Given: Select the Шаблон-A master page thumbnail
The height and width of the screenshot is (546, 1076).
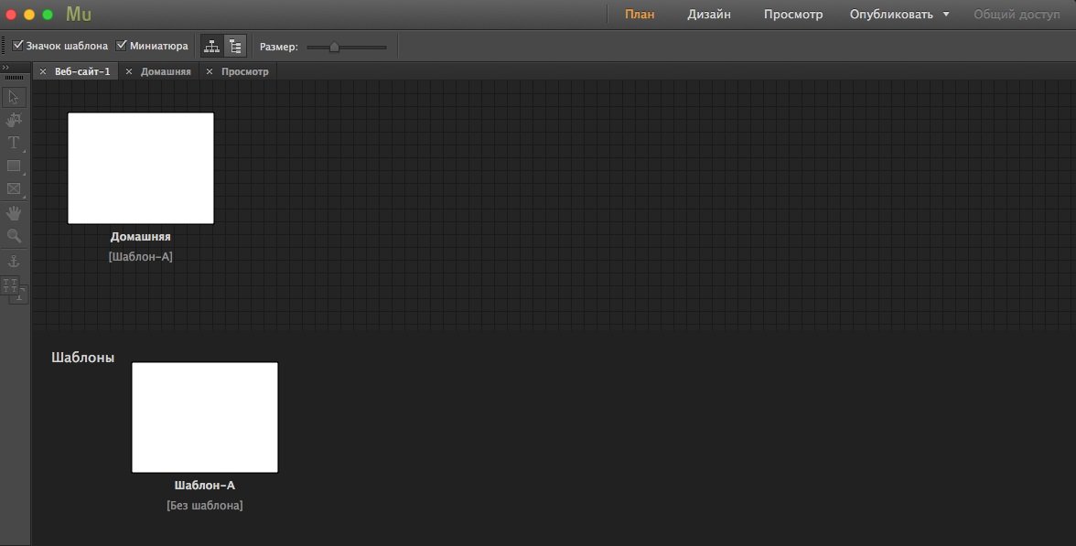Looking at the screenshot, I should pos(205,417).
